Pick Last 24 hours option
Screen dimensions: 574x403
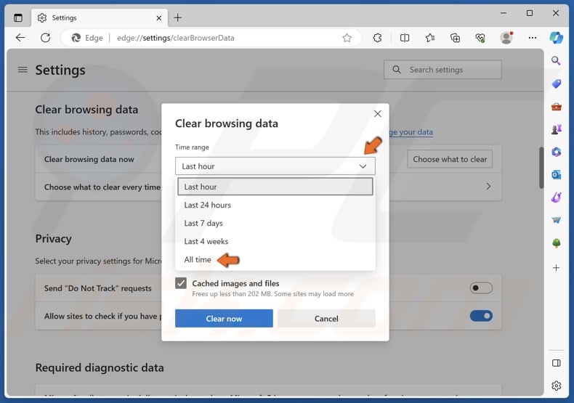[207, 205]
